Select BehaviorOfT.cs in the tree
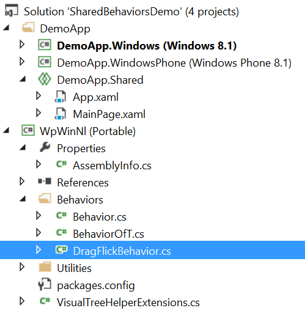The image size is (305, 319). pos(108,234)
